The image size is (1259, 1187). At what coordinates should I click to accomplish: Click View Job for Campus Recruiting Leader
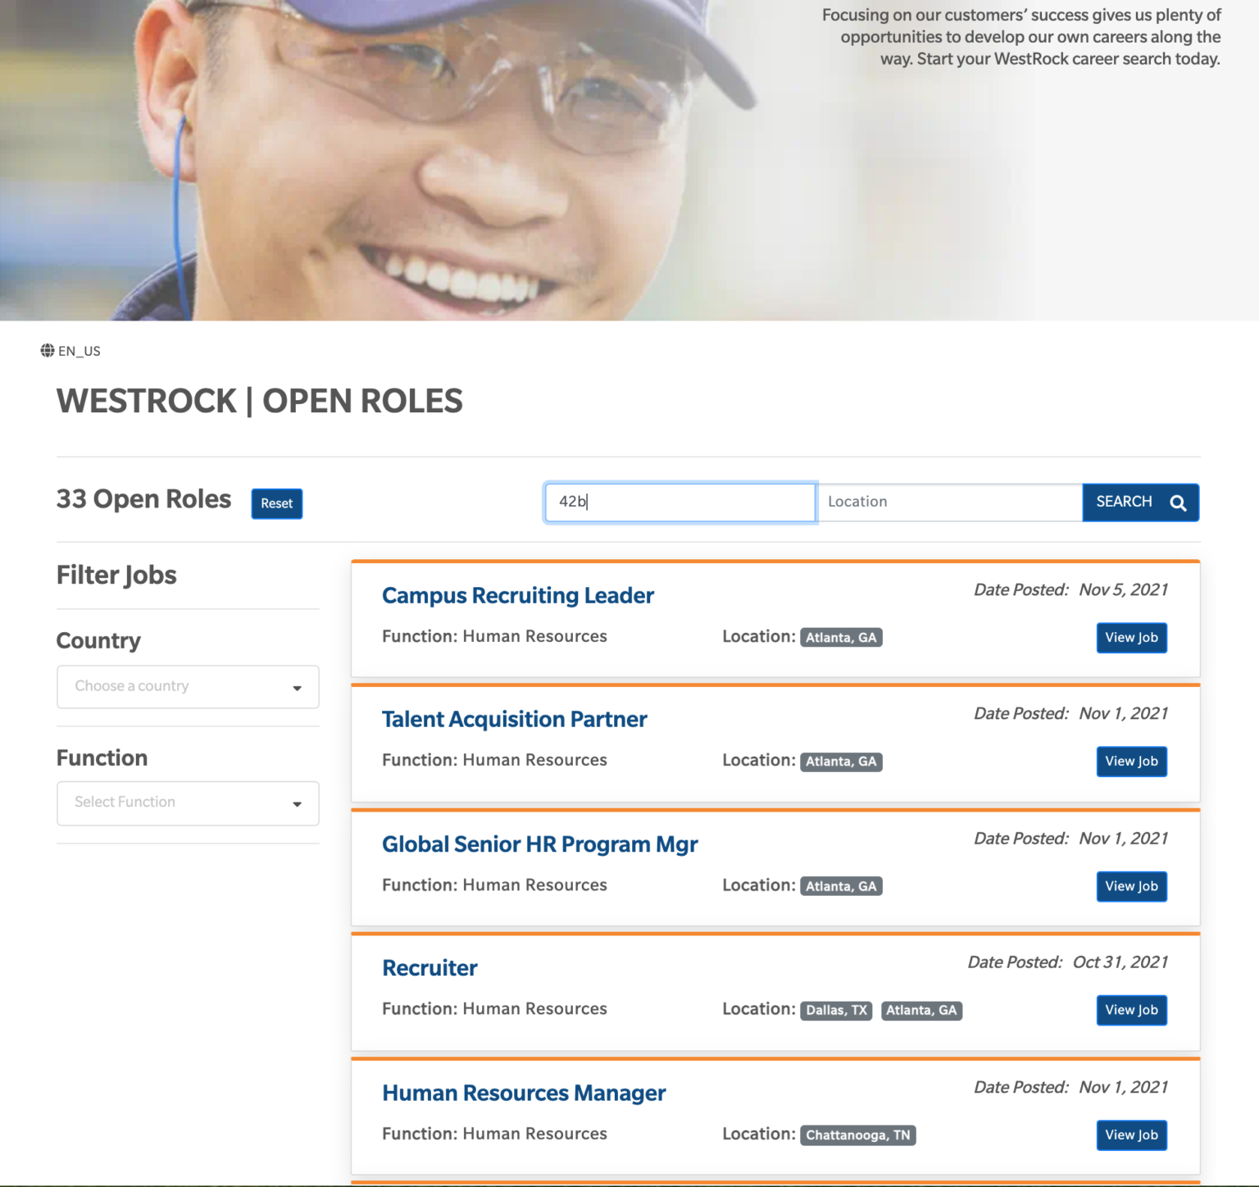click(1131, 638)
